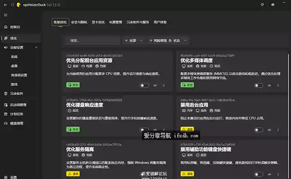Click the shield icon next to the back arrow

pyautogui.click(x=12, y=5)
